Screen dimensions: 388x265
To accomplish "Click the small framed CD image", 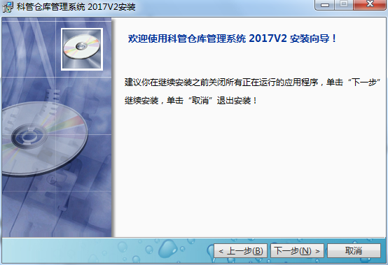I will click(82, 50).
